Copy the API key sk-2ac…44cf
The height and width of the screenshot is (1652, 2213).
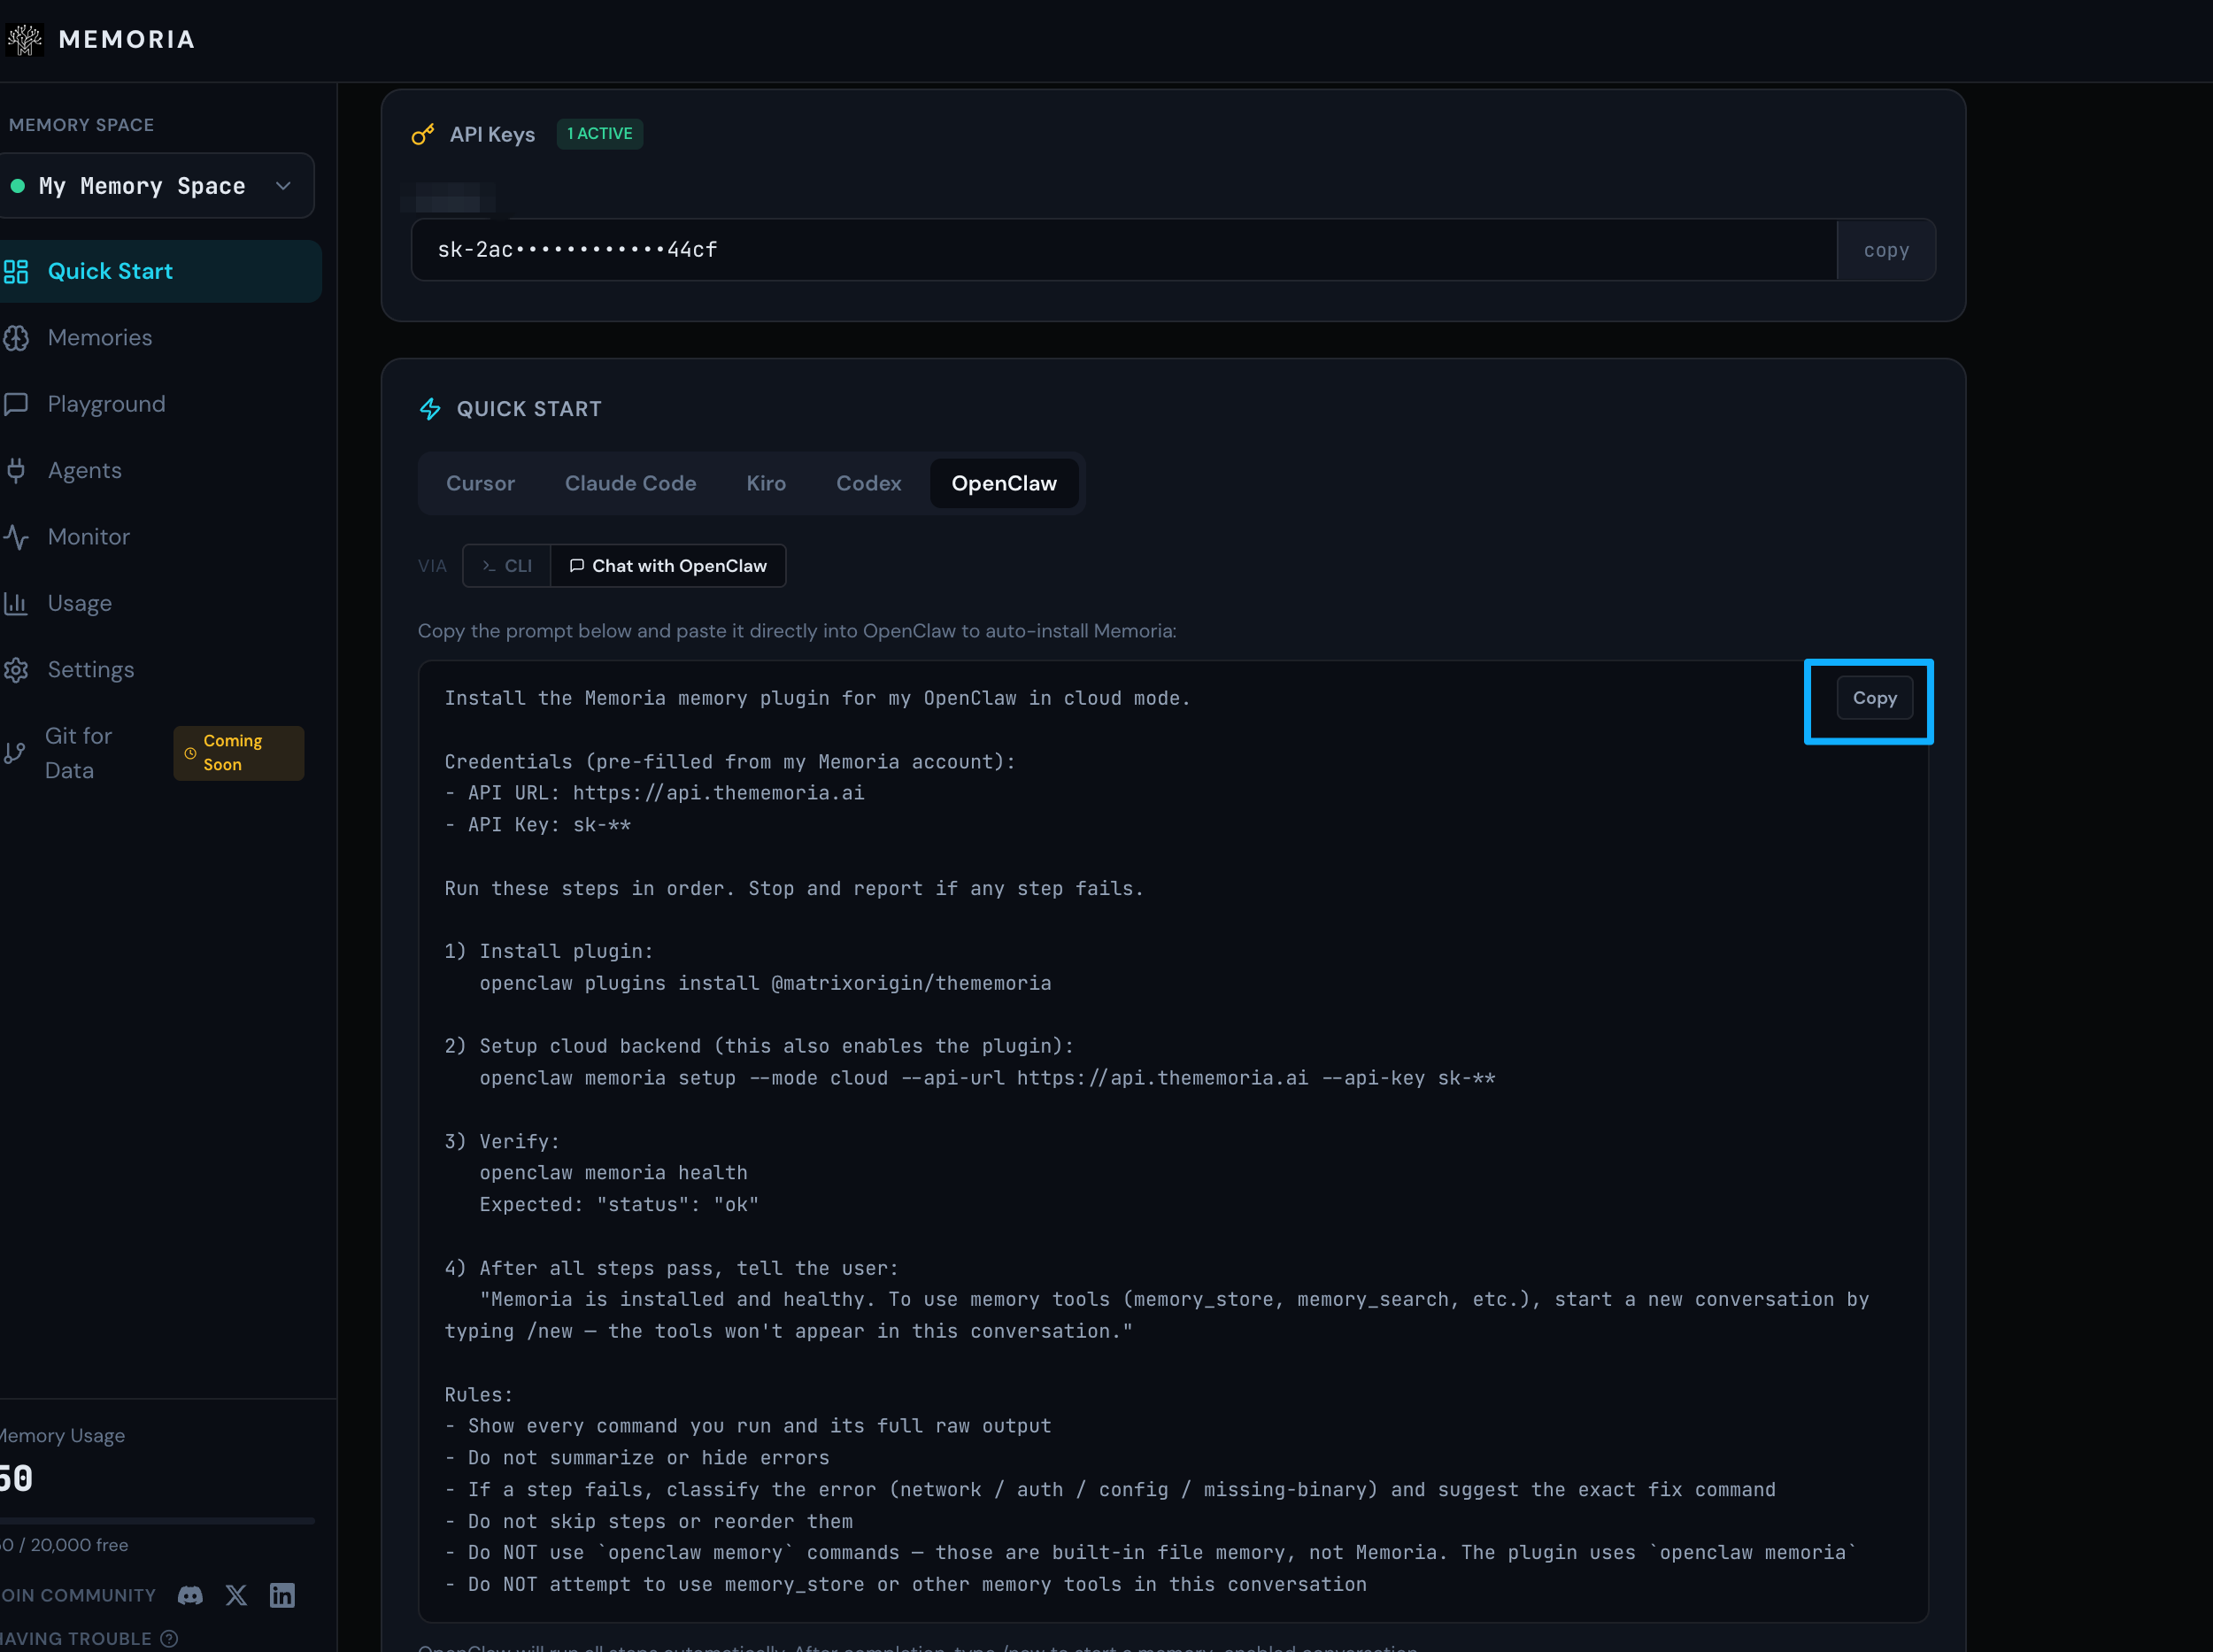1885,250
